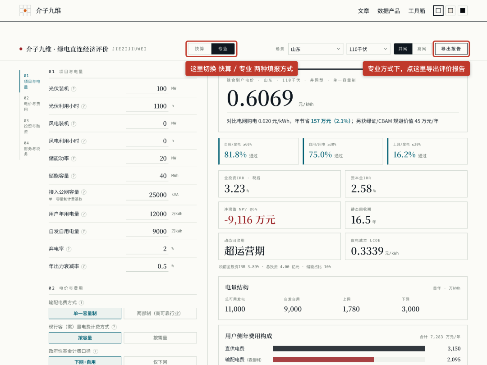Screen dimensions: 487x365
Task: Click the 介子九维 logo icon
Action: (25, 10)
